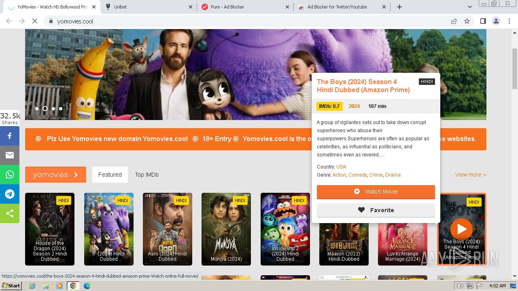Click the yomovies section button
The width and height of the screenshot is (518, 291).
coord(55,175)
